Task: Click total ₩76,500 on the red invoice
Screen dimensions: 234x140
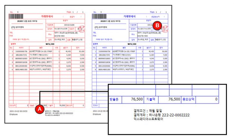Action: pos(50,44)
